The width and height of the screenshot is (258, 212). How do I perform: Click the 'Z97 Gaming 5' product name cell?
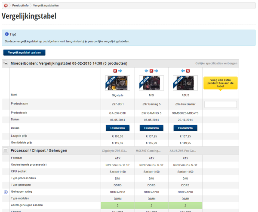151,104
